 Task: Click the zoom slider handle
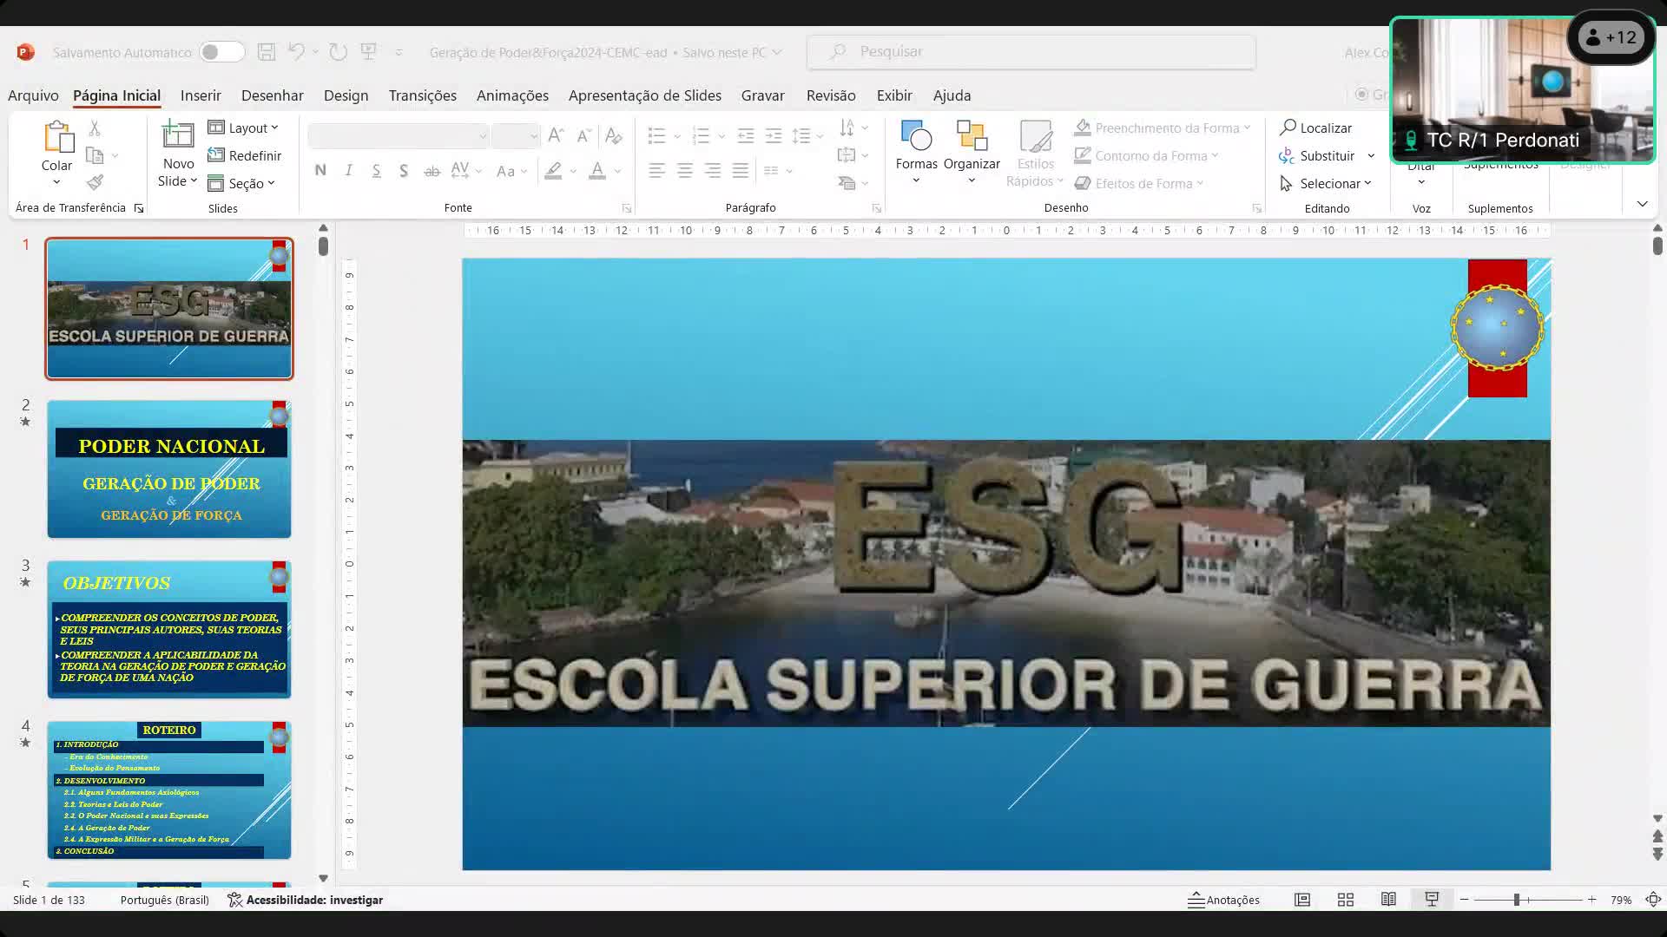(x=1517, y=900)
